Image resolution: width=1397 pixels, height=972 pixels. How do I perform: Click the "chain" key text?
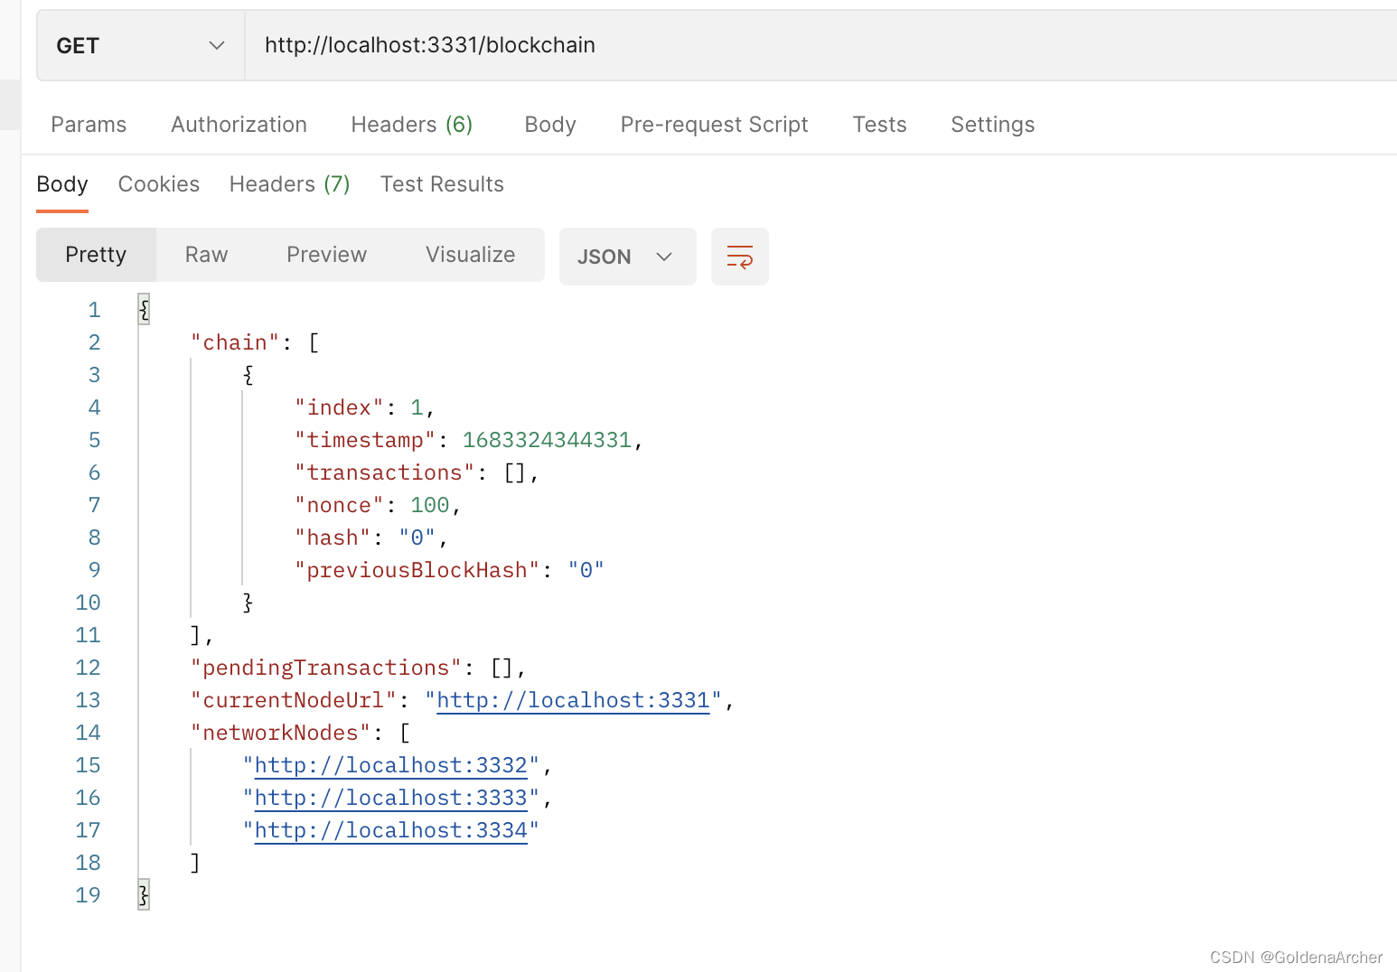235,342
